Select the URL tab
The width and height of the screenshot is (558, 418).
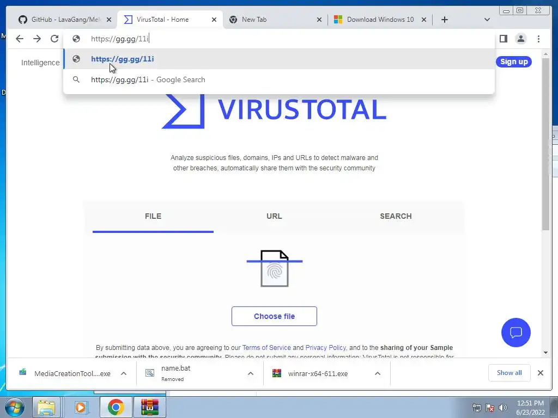(274, 216)
